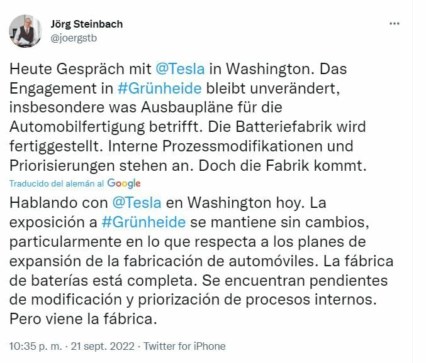Click the 'Traducido del alemán al' label
Image resolution: width=426 pixels, height=363 pixels.
click(57, 183)
